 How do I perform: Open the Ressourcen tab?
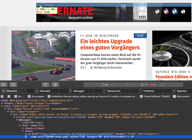click(x=111, y=91)
